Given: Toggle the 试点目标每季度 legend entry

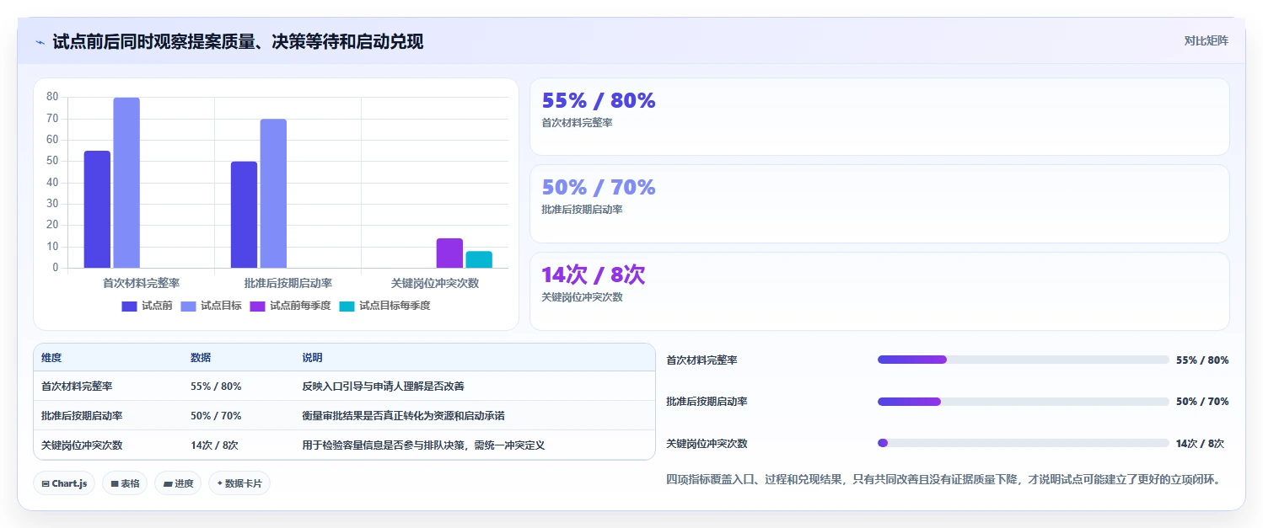Looking at the screenshot, I should coord(384,306).
